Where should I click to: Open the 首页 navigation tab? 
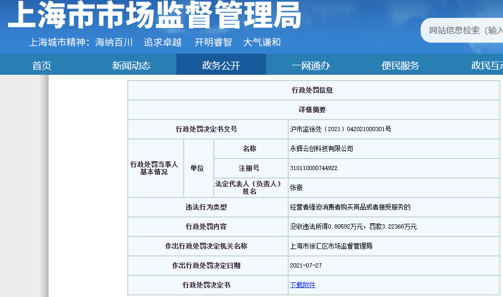[42, 65]
